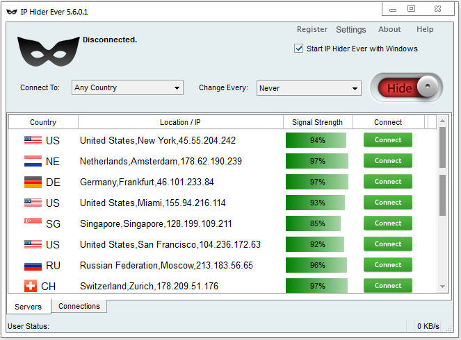Click the 0 KB/s speed indicator
The height and width of the screenshot is (340, 461).
[428, 326]
